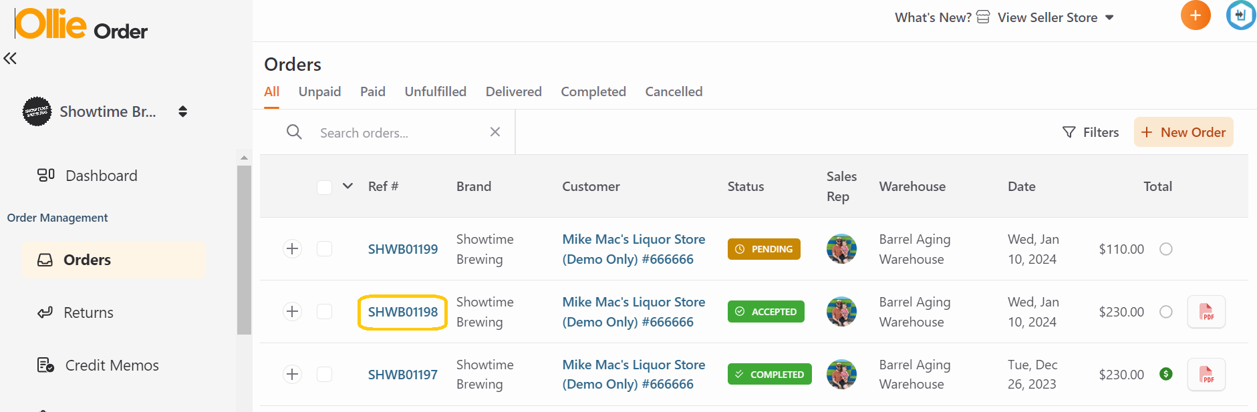Expand order SHWB01199 row details

pos(292,249)
